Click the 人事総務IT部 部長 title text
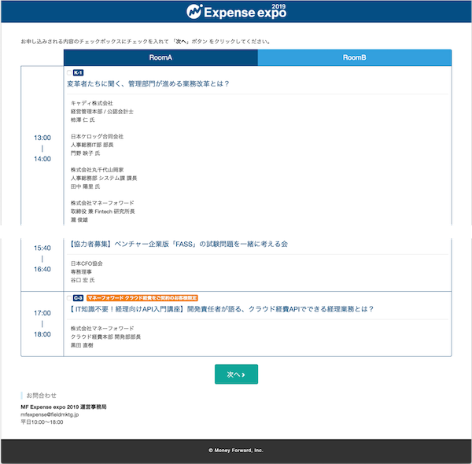Screen dimensions: 472x464 click(x=92, y=145)
